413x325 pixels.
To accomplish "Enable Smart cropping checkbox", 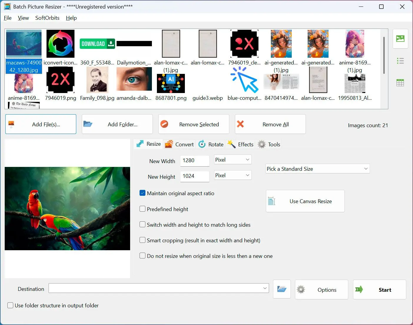I will coord(142,240).
